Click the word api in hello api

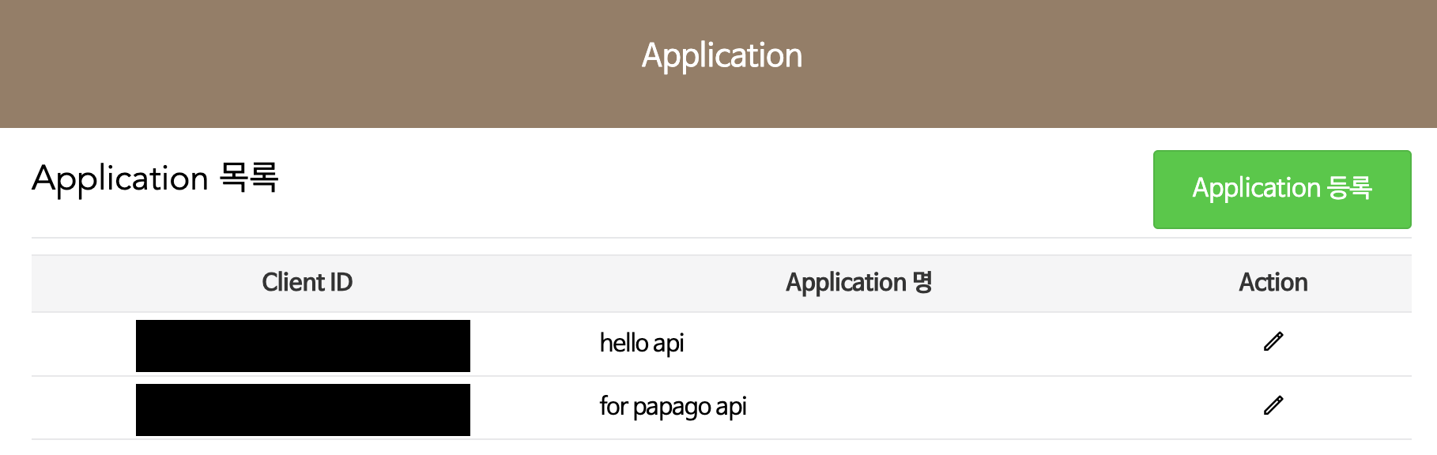(669, 344)
